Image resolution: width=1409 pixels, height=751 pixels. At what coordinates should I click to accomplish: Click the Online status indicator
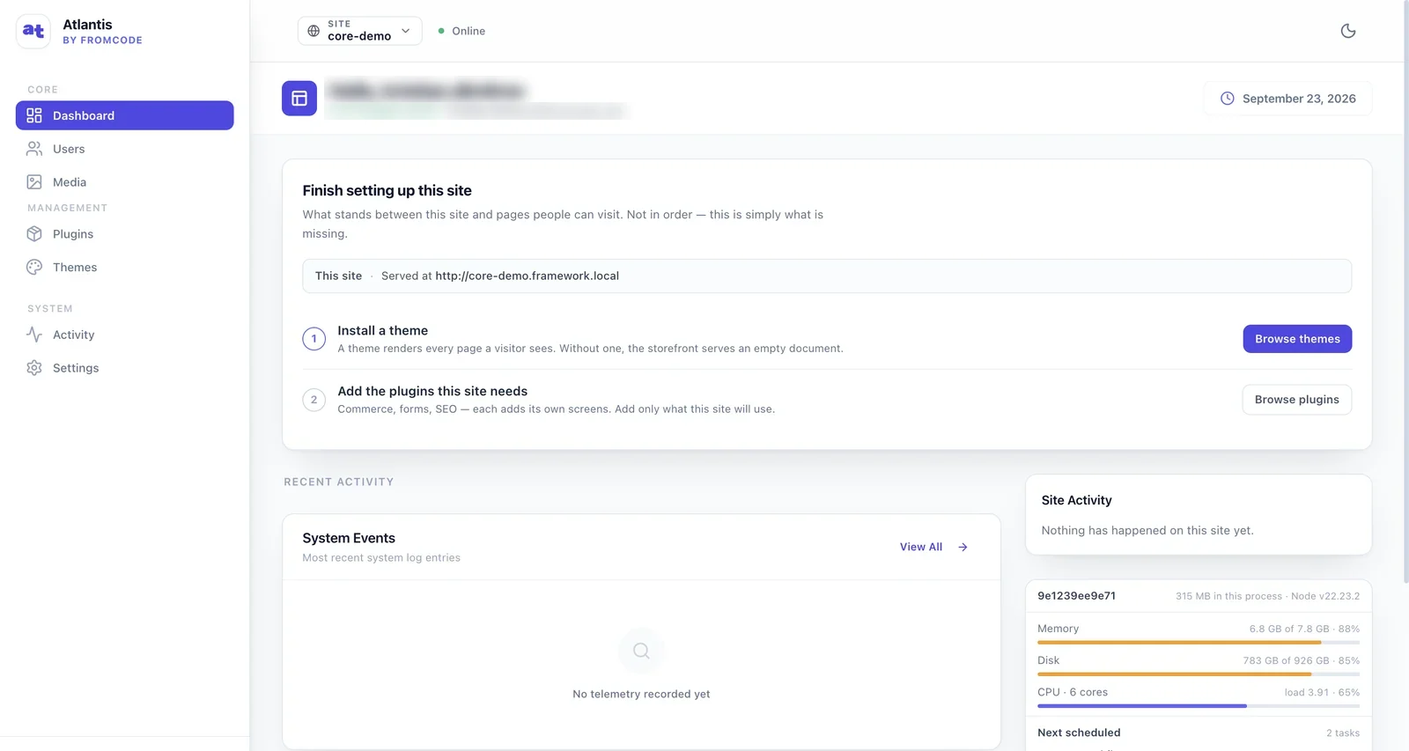click(462, 31)
